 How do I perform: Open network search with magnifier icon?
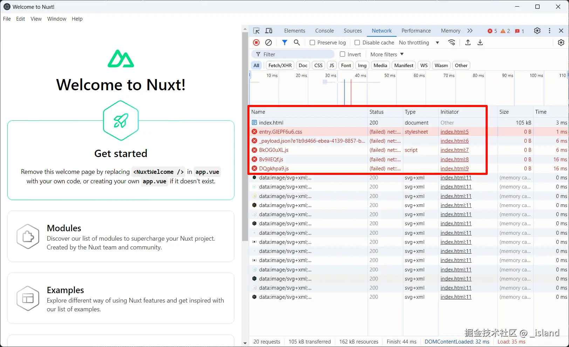coord(297,42)
